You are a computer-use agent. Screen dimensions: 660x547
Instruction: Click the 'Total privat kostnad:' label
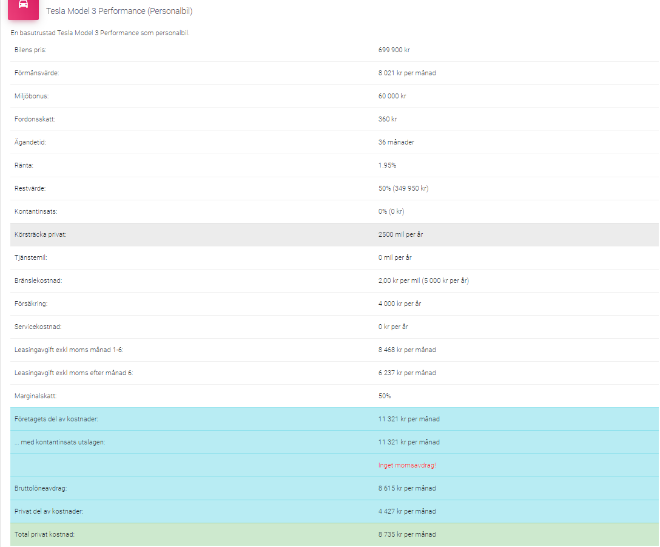44,534
